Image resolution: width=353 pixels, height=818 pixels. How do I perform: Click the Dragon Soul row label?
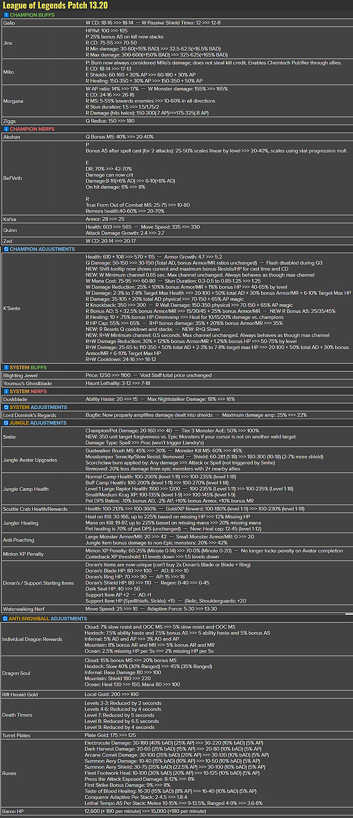click(16, 673)
